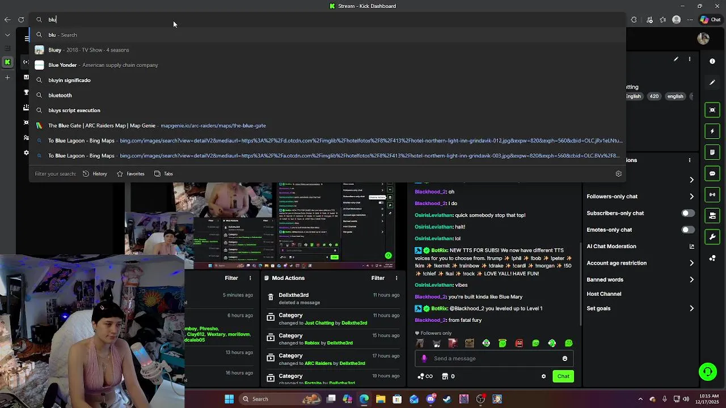Open Filter in Mod Actions panel
The width and height of the screenshot is (726, 408).
tap(378, 278)
